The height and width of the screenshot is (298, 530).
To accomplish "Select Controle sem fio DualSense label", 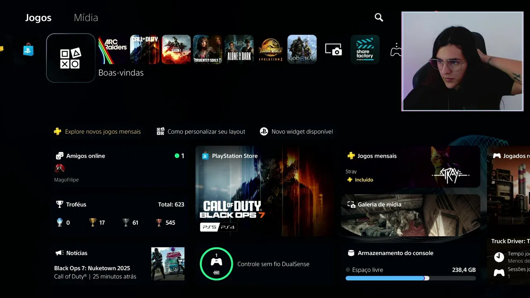I will tap(273, 264).
